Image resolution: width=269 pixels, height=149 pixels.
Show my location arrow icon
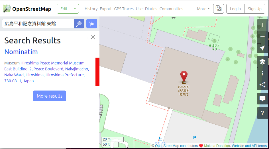point(262,48)
